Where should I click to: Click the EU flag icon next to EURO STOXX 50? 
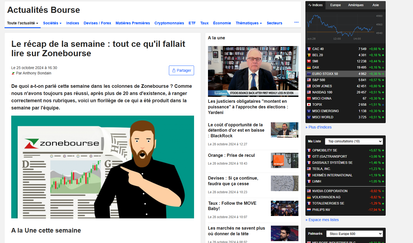point(309,74)
